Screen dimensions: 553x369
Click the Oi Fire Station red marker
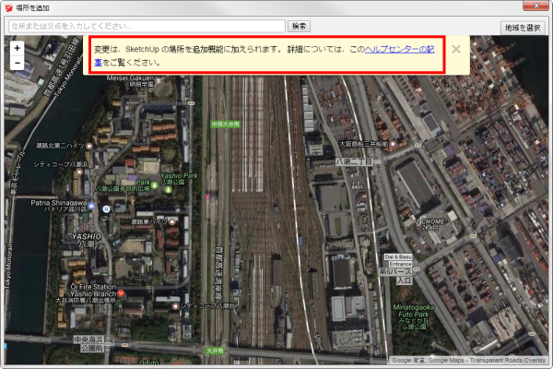tap(121, 292)
